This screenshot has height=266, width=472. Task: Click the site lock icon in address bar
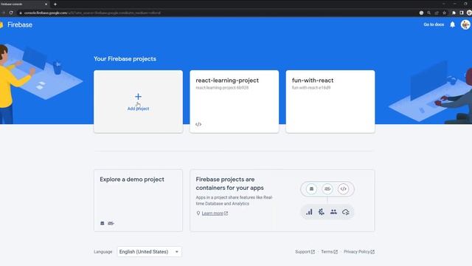pos(21,13)
